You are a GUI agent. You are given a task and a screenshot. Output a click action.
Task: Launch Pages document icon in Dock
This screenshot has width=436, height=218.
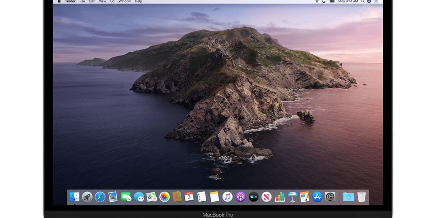pyautogui.click(x=305, y=197)
